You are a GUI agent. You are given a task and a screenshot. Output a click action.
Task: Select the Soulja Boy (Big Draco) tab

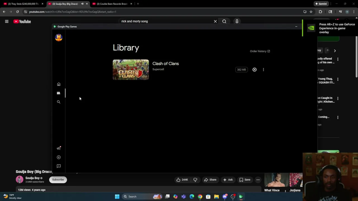[x=65, y=4]
